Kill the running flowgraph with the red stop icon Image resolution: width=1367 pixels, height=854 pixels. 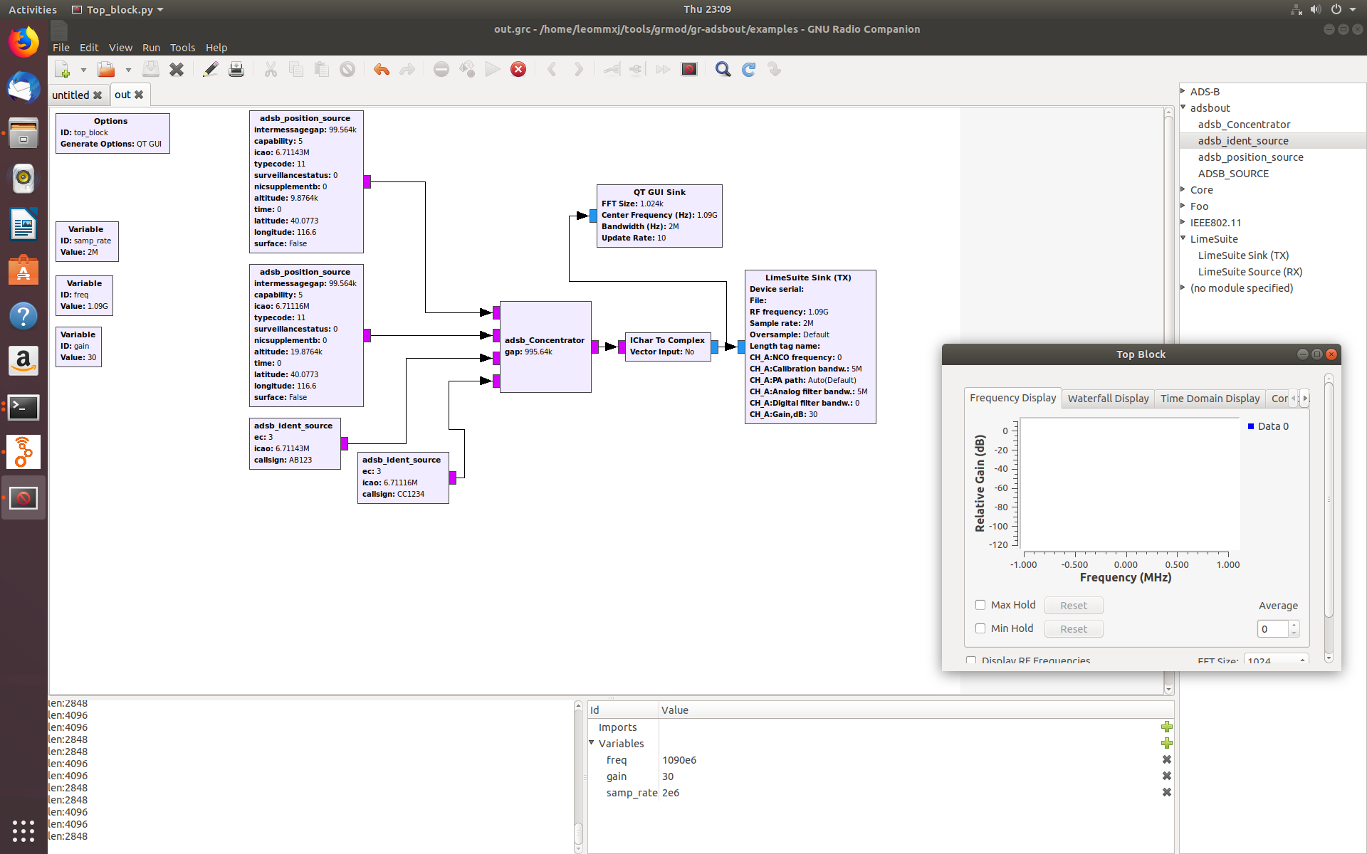pyautogui.click(x=518, y=70)
